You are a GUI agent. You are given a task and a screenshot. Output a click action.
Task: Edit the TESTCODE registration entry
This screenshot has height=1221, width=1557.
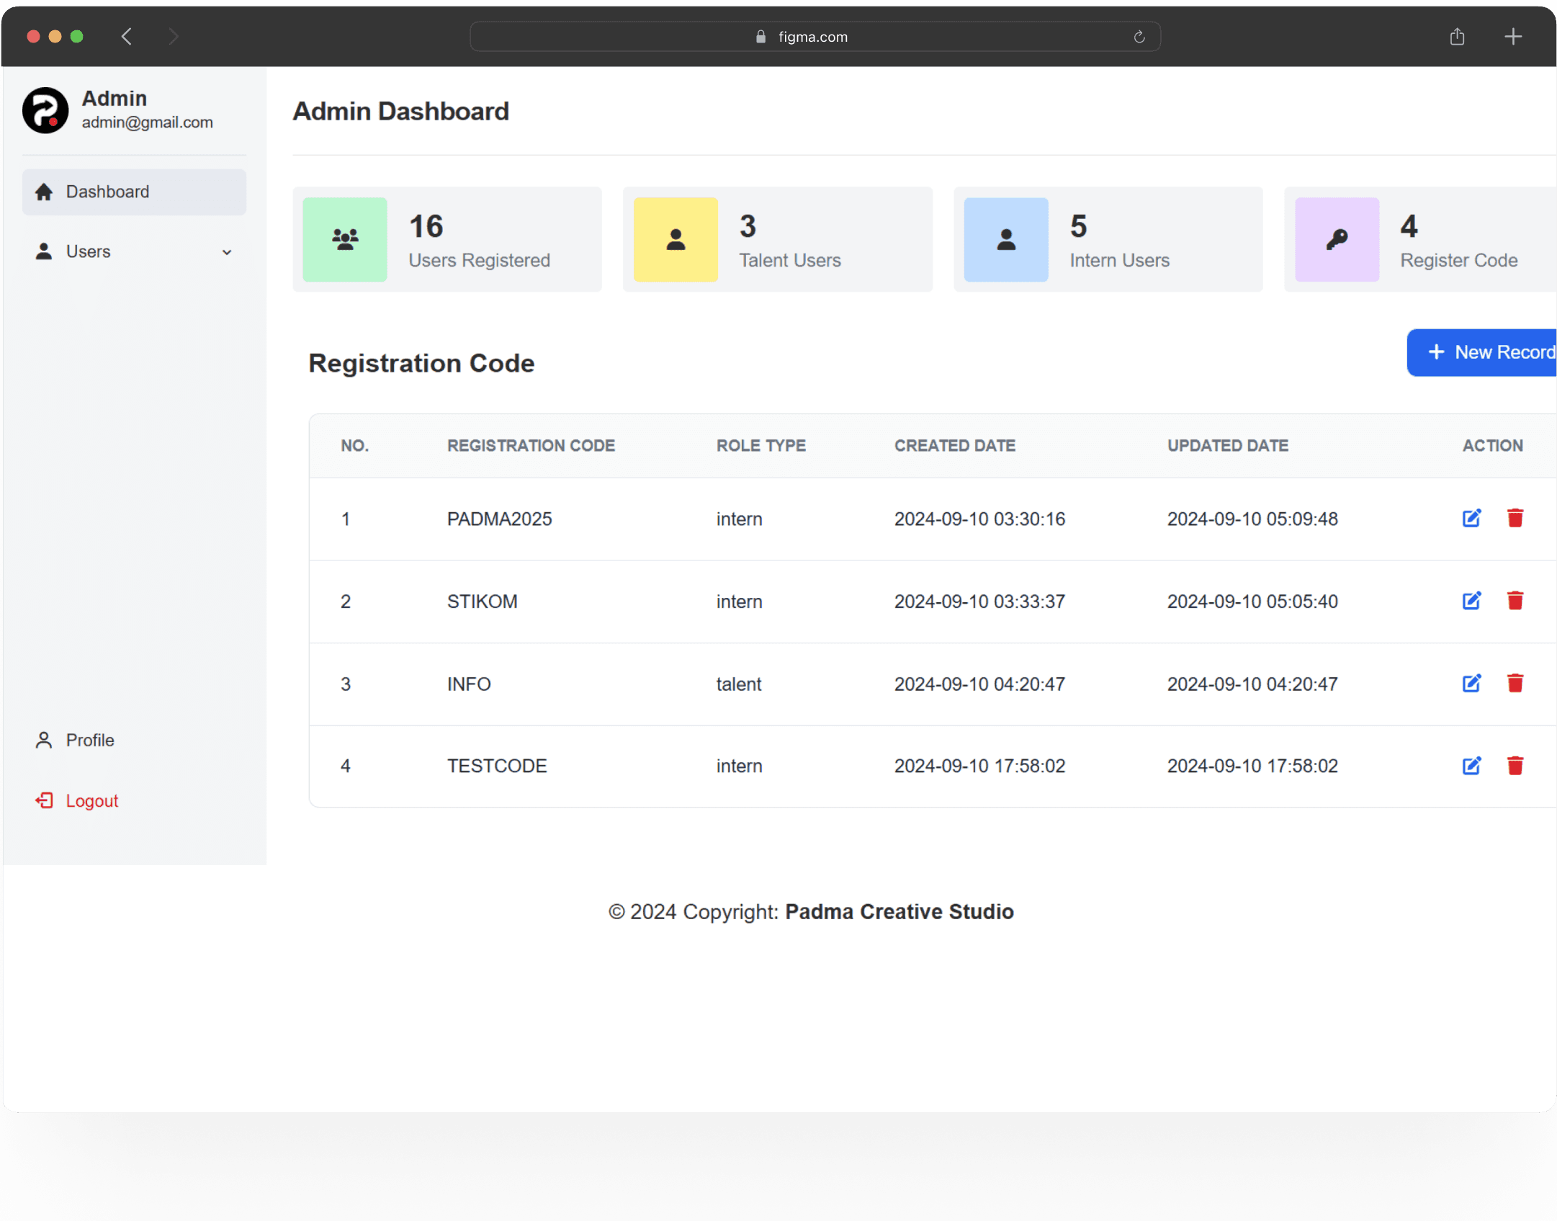pyautogui.click(x=1471, y=766)
